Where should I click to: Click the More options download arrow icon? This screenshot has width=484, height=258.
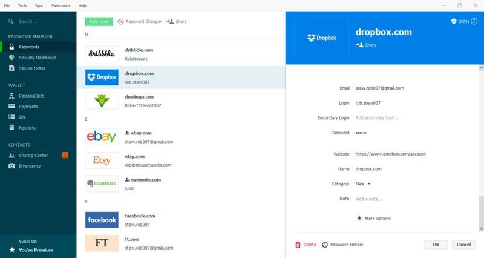(359, 218)
